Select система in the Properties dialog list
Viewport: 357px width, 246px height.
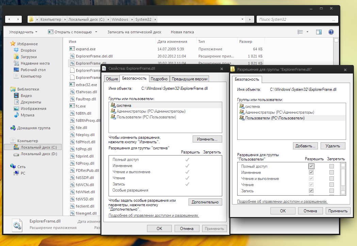point(165,105)
